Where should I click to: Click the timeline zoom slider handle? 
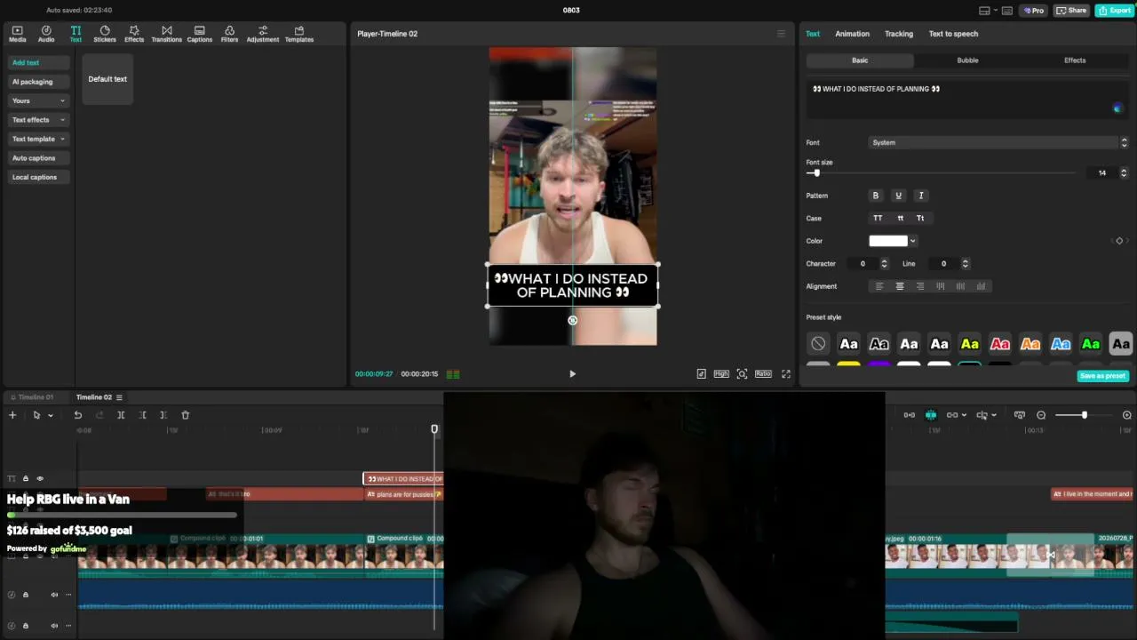tap(1084, 415)
